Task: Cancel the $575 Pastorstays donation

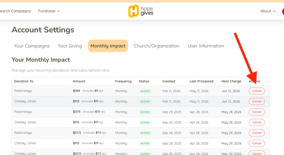Action: tap(256, 112)
